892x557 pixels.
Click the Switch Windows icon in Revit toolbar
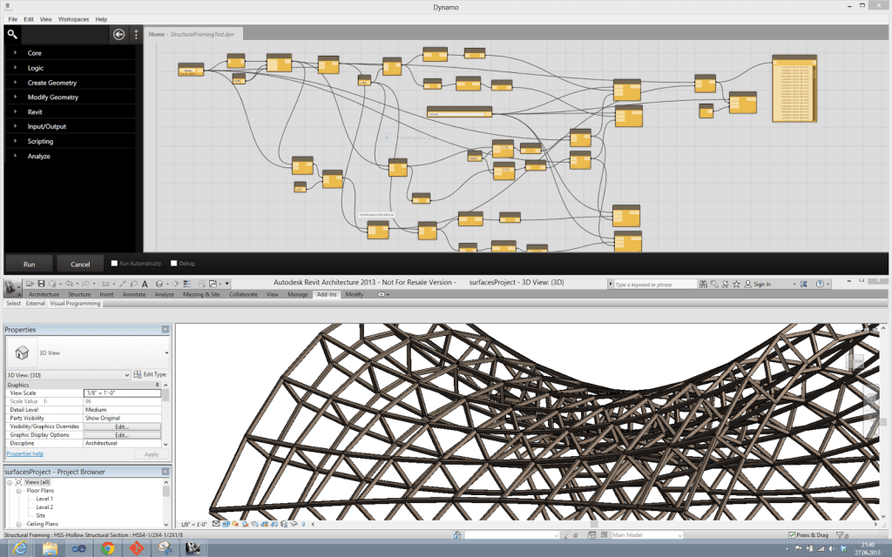pyautogui.click(x=213, y=284)
